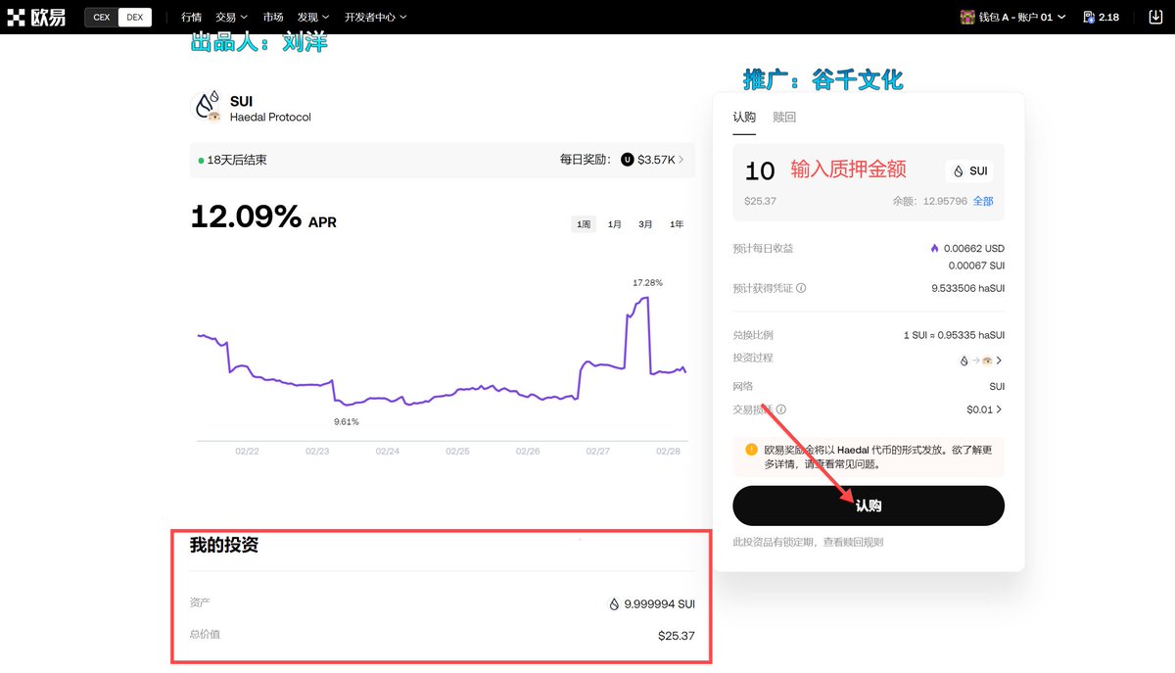Expand the 开发者中心 dropdown menu

(375, 18)
